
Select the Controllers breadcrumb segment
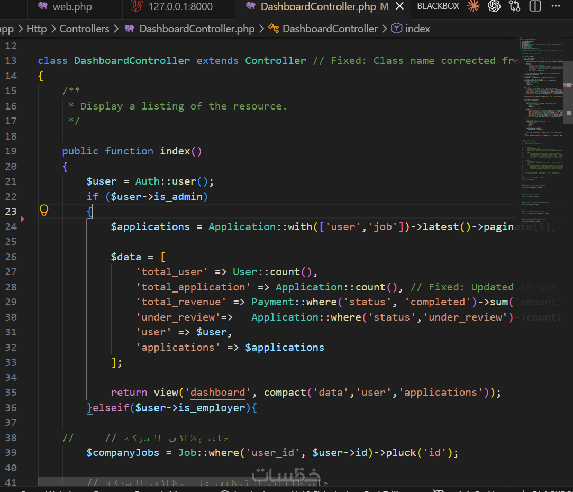[85, 29]
